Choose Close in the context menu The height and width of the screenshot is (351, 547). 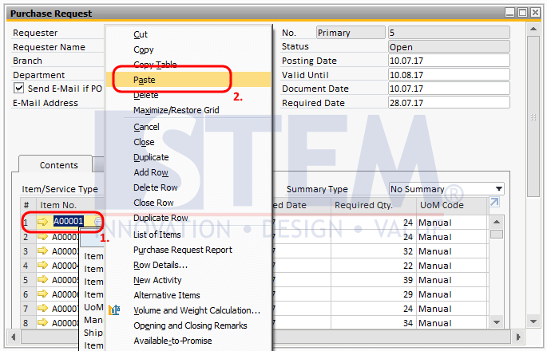144,142
